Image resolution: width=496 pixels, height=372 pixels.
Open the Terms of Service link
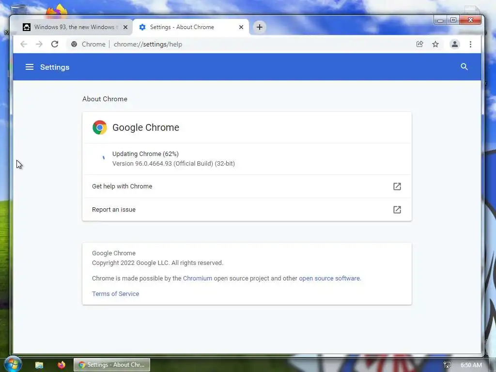pos(115,294)
